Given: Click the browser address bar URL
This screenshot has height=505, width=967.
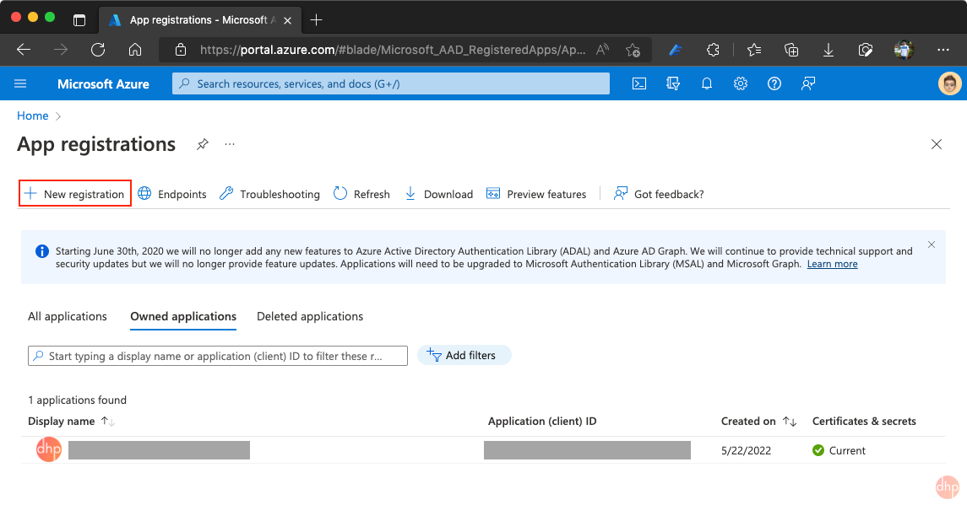Looking at the screenshot, I should pos(393,50).
